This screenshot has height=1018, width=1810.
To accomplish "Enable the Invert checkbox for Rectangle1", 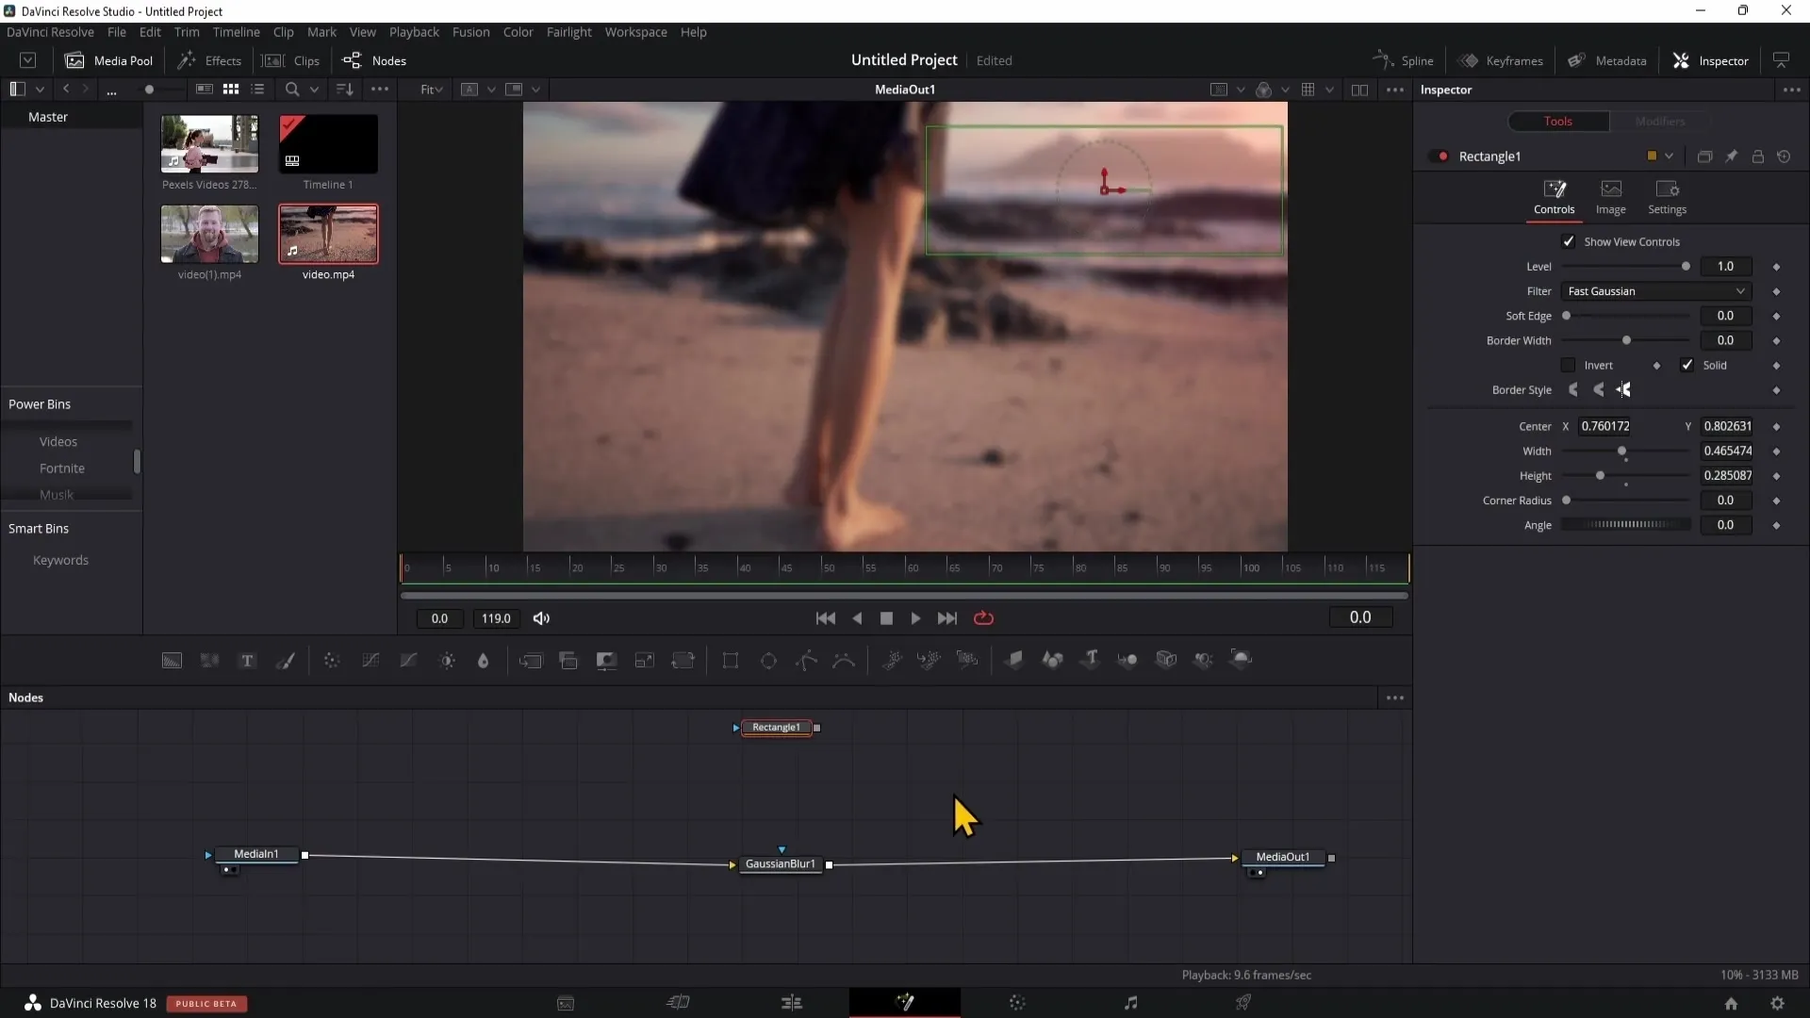I will (x=1568, y=364).
